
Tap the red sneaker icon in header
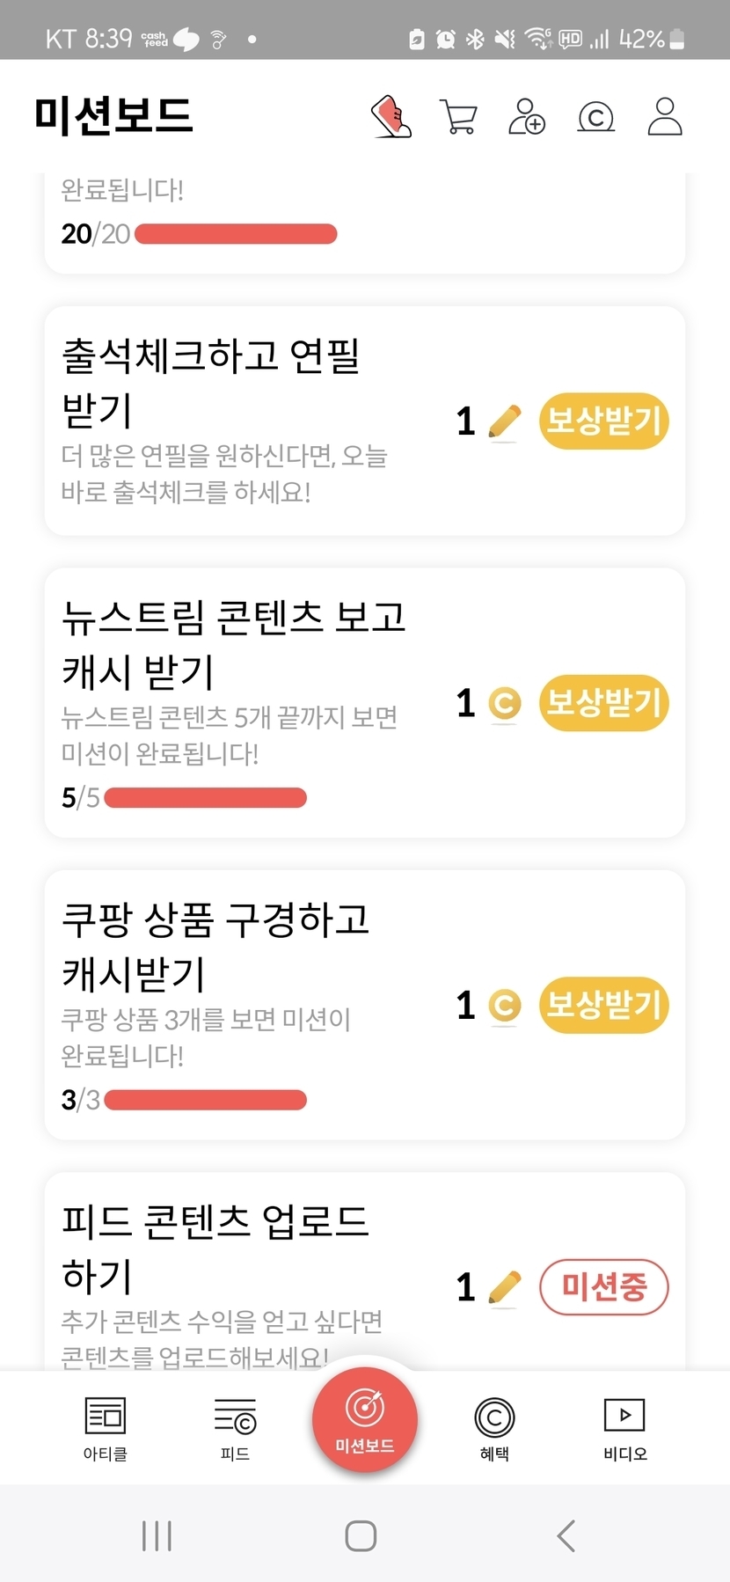[391, 116]
